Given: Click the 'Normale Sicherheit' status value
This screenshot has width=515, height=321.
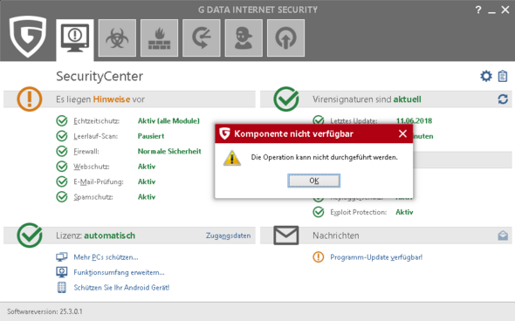Looking at the screenshot, I should click(169, 151).
